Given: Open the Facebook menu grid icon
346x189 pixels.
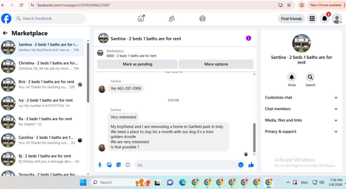Looking at the screenshot, I should tap(312, 19).
